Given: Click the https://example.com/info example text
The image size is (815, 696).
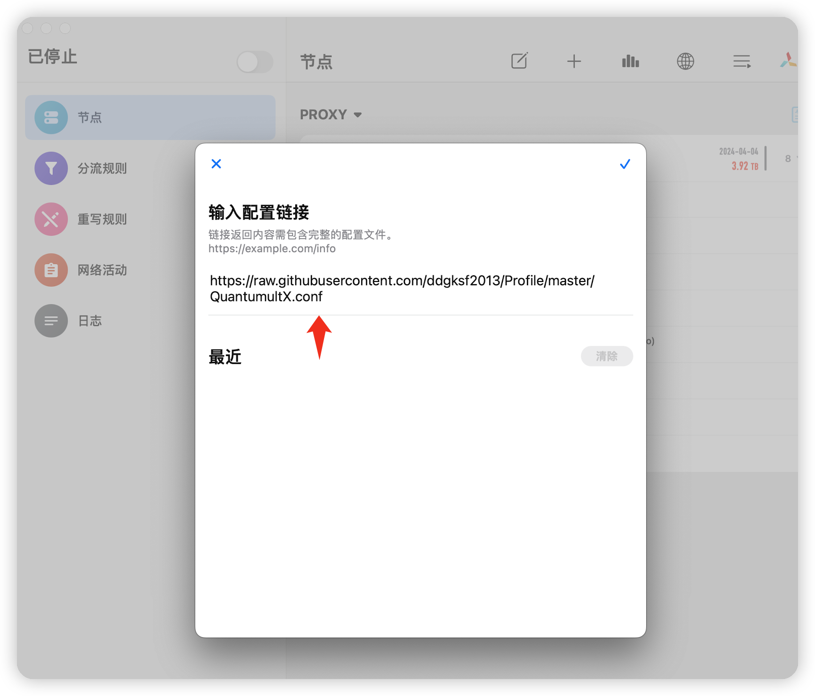Looking at the screenshot, I should 272,249.
